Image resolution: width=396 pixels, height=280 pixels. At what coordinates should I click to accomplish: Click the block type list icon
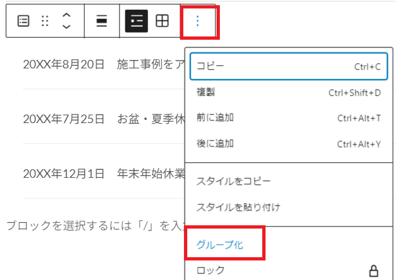click(x=23, y=21)
